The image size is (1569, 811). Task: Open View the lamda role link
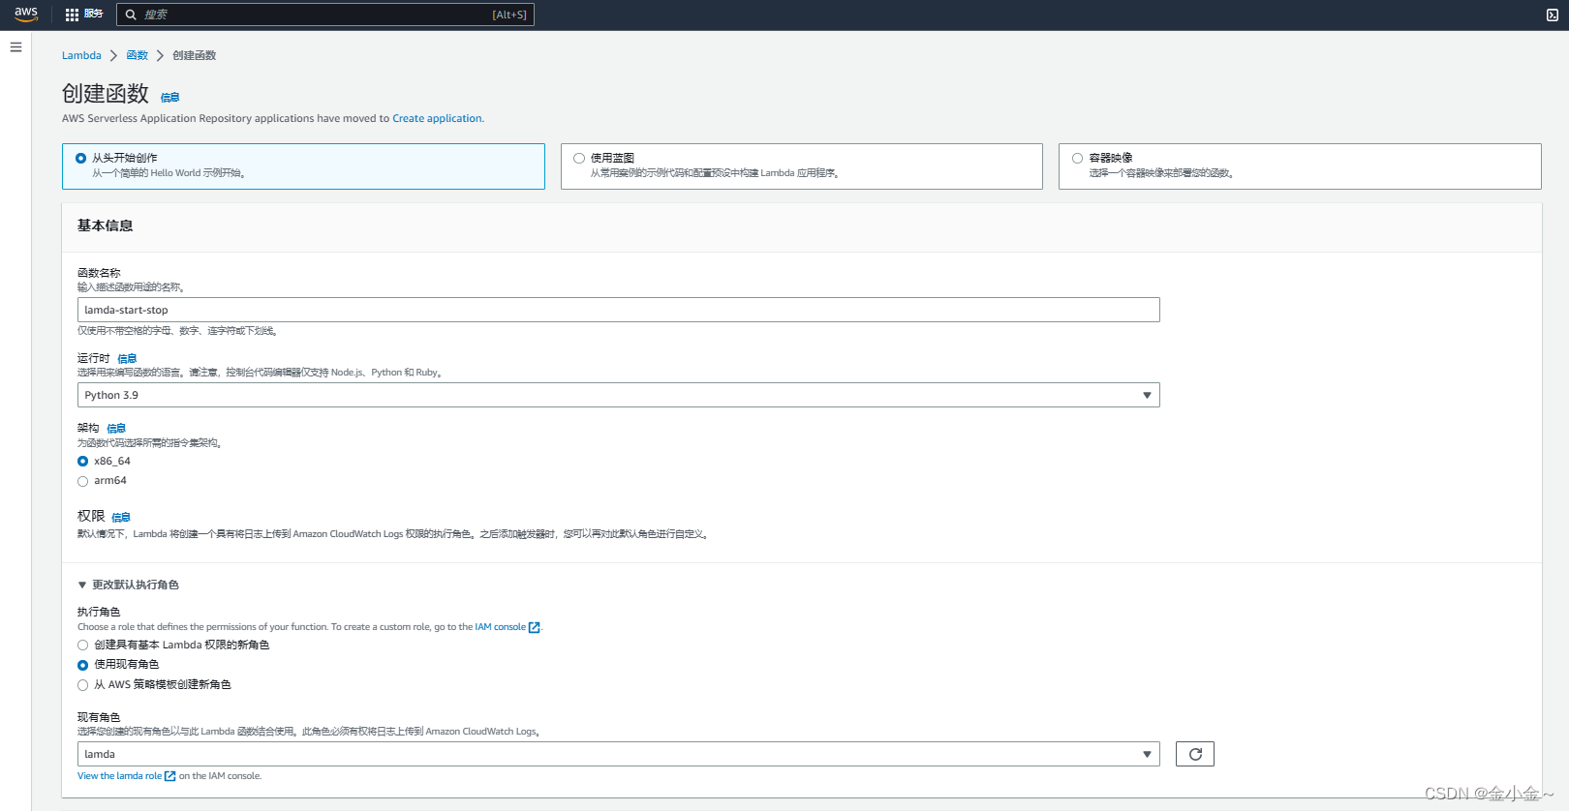tap(119, 776)
